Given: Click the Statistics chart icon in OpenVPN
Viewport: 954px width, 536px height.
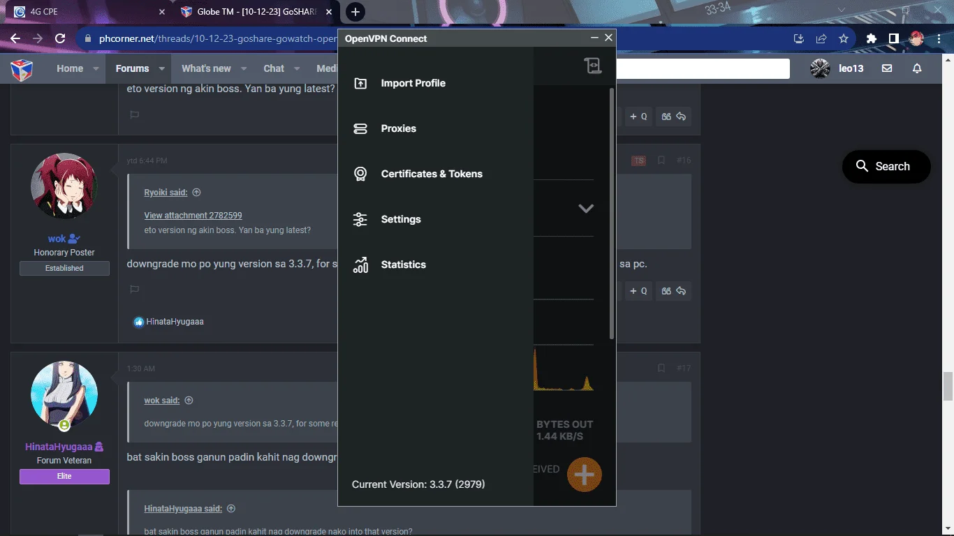Looking at the screenshot, I should click(x=360, y=265).
